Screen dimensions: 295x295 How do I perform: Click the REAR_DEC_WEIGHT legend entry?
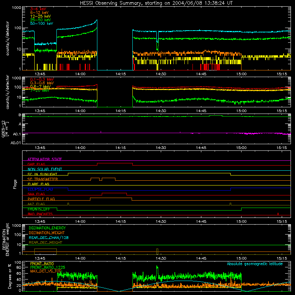[x=45, y=243]
